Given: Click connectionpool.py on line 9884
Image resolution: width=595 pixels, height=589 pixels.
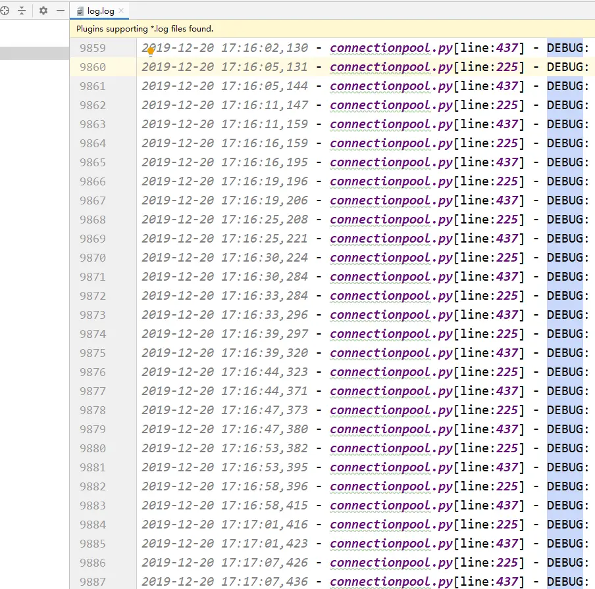Looking at the screenshot, I should 391,525.
